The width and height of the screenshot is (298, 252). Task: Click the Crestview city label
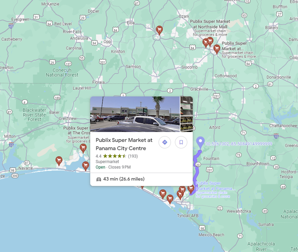coord(68,119)
